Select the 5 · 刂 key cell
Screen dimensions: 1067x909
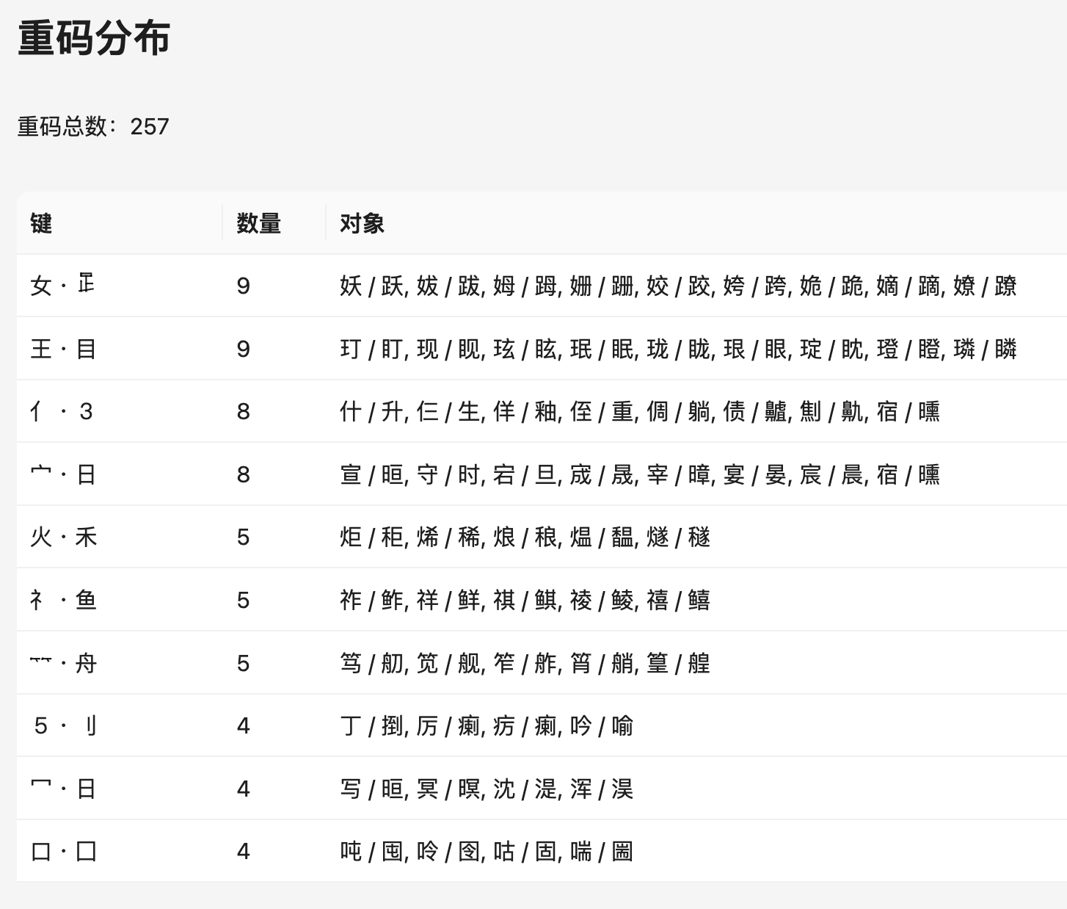click(65, 726)
